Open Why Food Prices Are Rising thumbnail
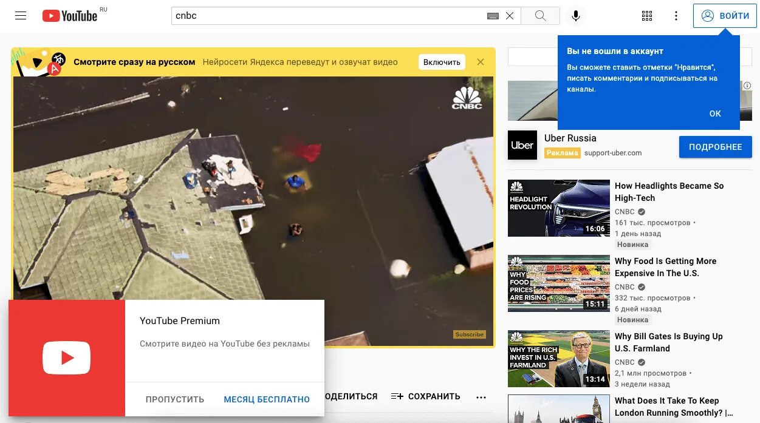The image size is (760, 423). [559, 283]
